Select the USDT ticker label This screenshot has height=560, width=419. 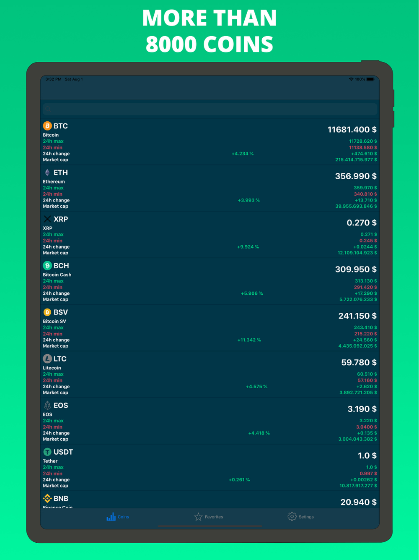pyautogui.click(x=63, y=452)
